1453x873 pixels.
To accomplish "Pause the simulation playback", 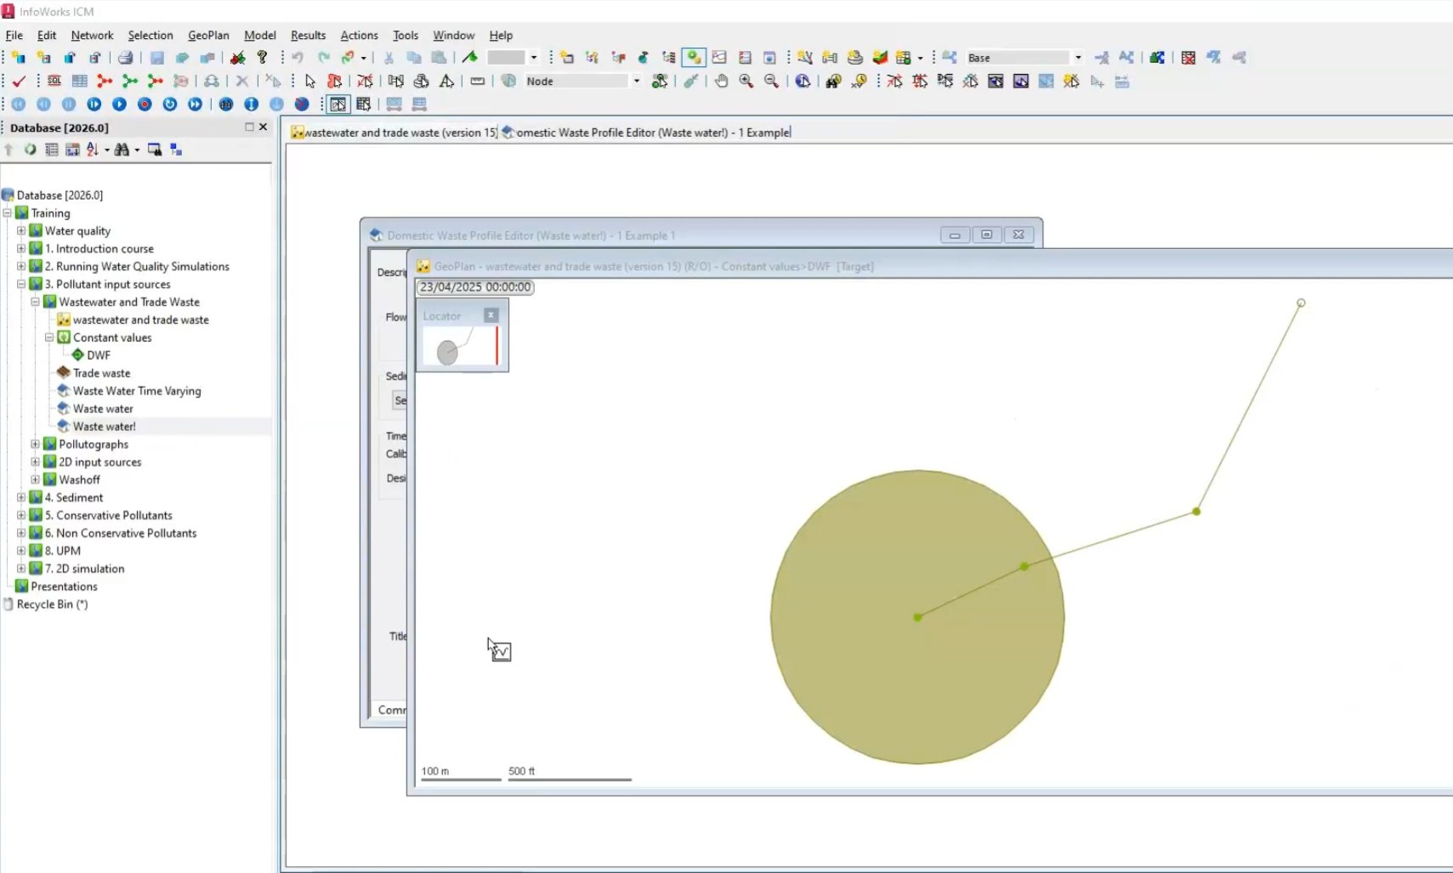I will [x=69, y=104].
